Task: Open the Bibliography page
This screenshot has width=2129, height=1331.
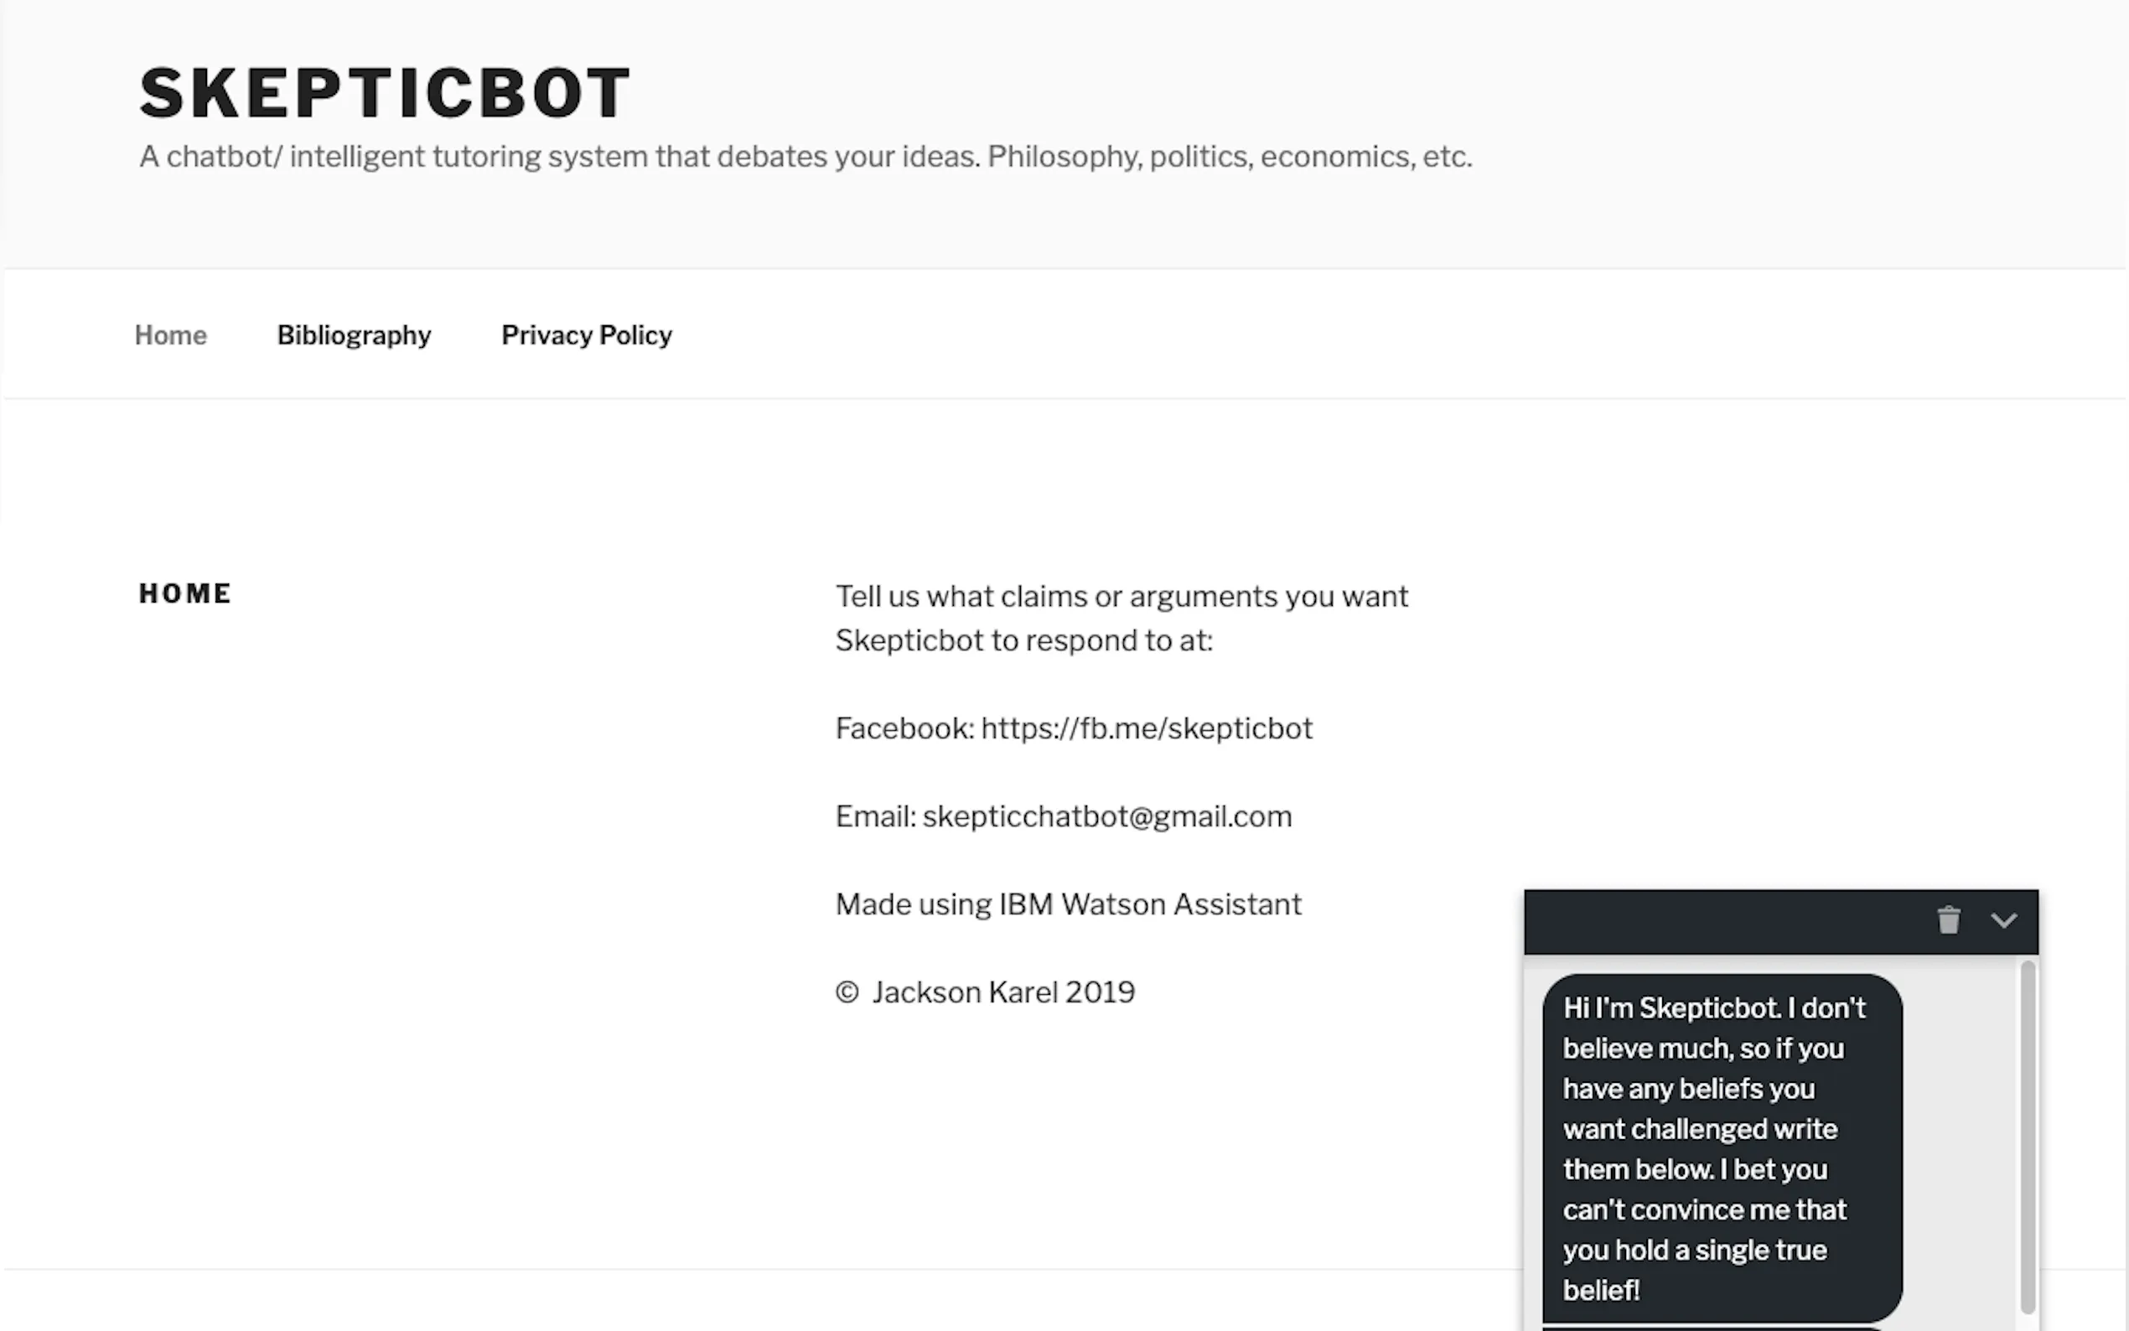Action: 354,335
